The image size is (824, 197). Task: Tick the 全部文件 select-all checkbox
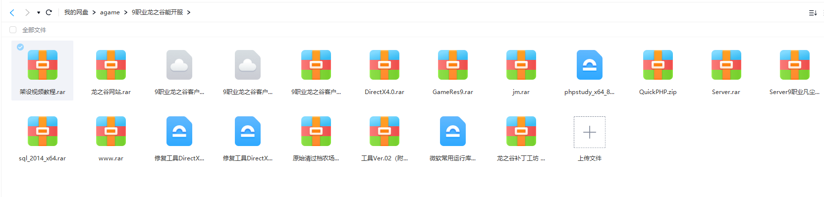coord(13,30)
